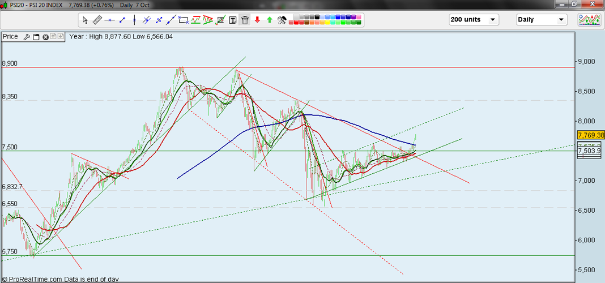Open the hammer and wrench tools settings
The width and height of the screenshot is (605, 283).
[282, 20]
